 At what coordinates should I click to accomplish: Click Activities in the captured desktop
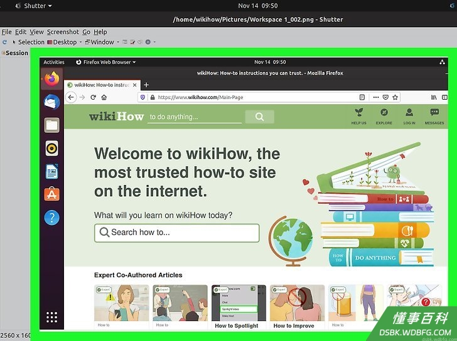click(54, 62)
